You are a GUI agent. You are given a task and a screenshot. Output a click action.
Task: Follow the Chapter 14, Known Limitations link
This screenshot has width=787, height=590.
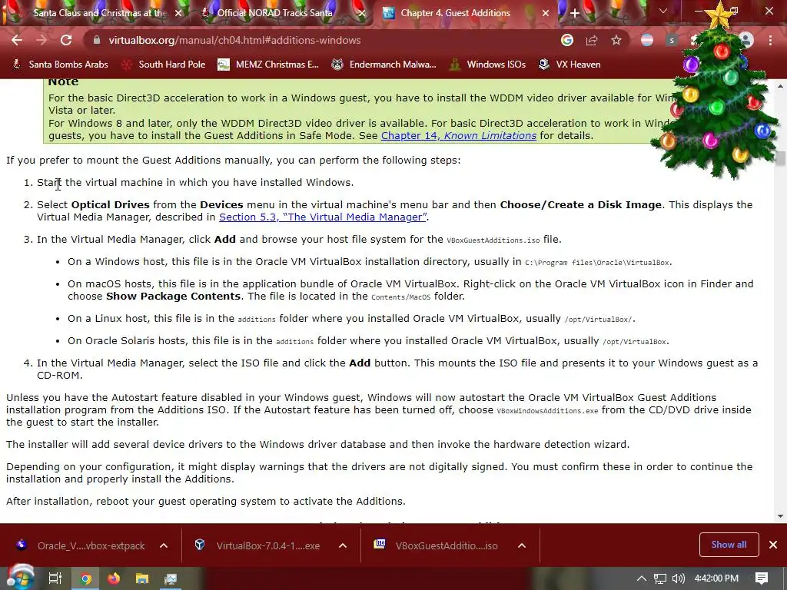click(459, 135)
